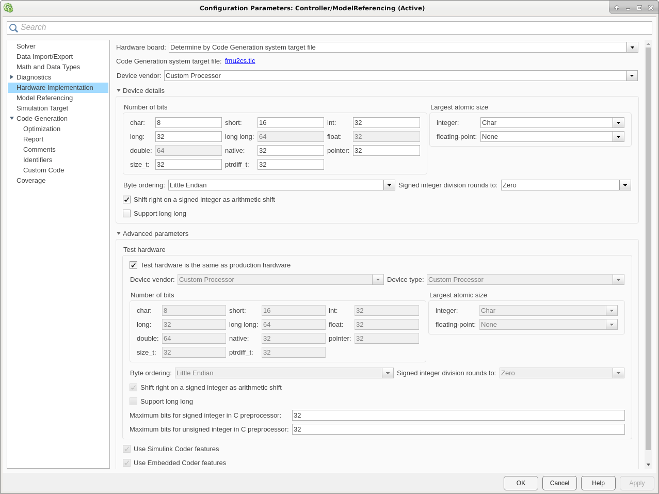
Task: Uncheck Test hardware same as production hardware
Action: tap(134, 265)
